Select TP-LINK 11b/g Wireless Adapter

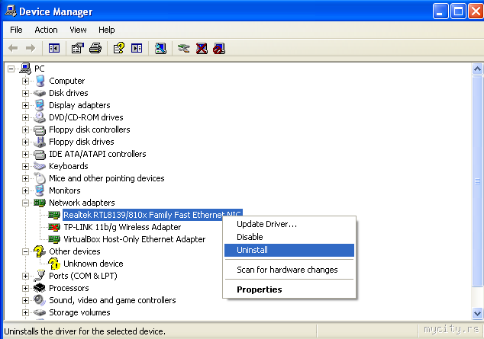[122, 227]
